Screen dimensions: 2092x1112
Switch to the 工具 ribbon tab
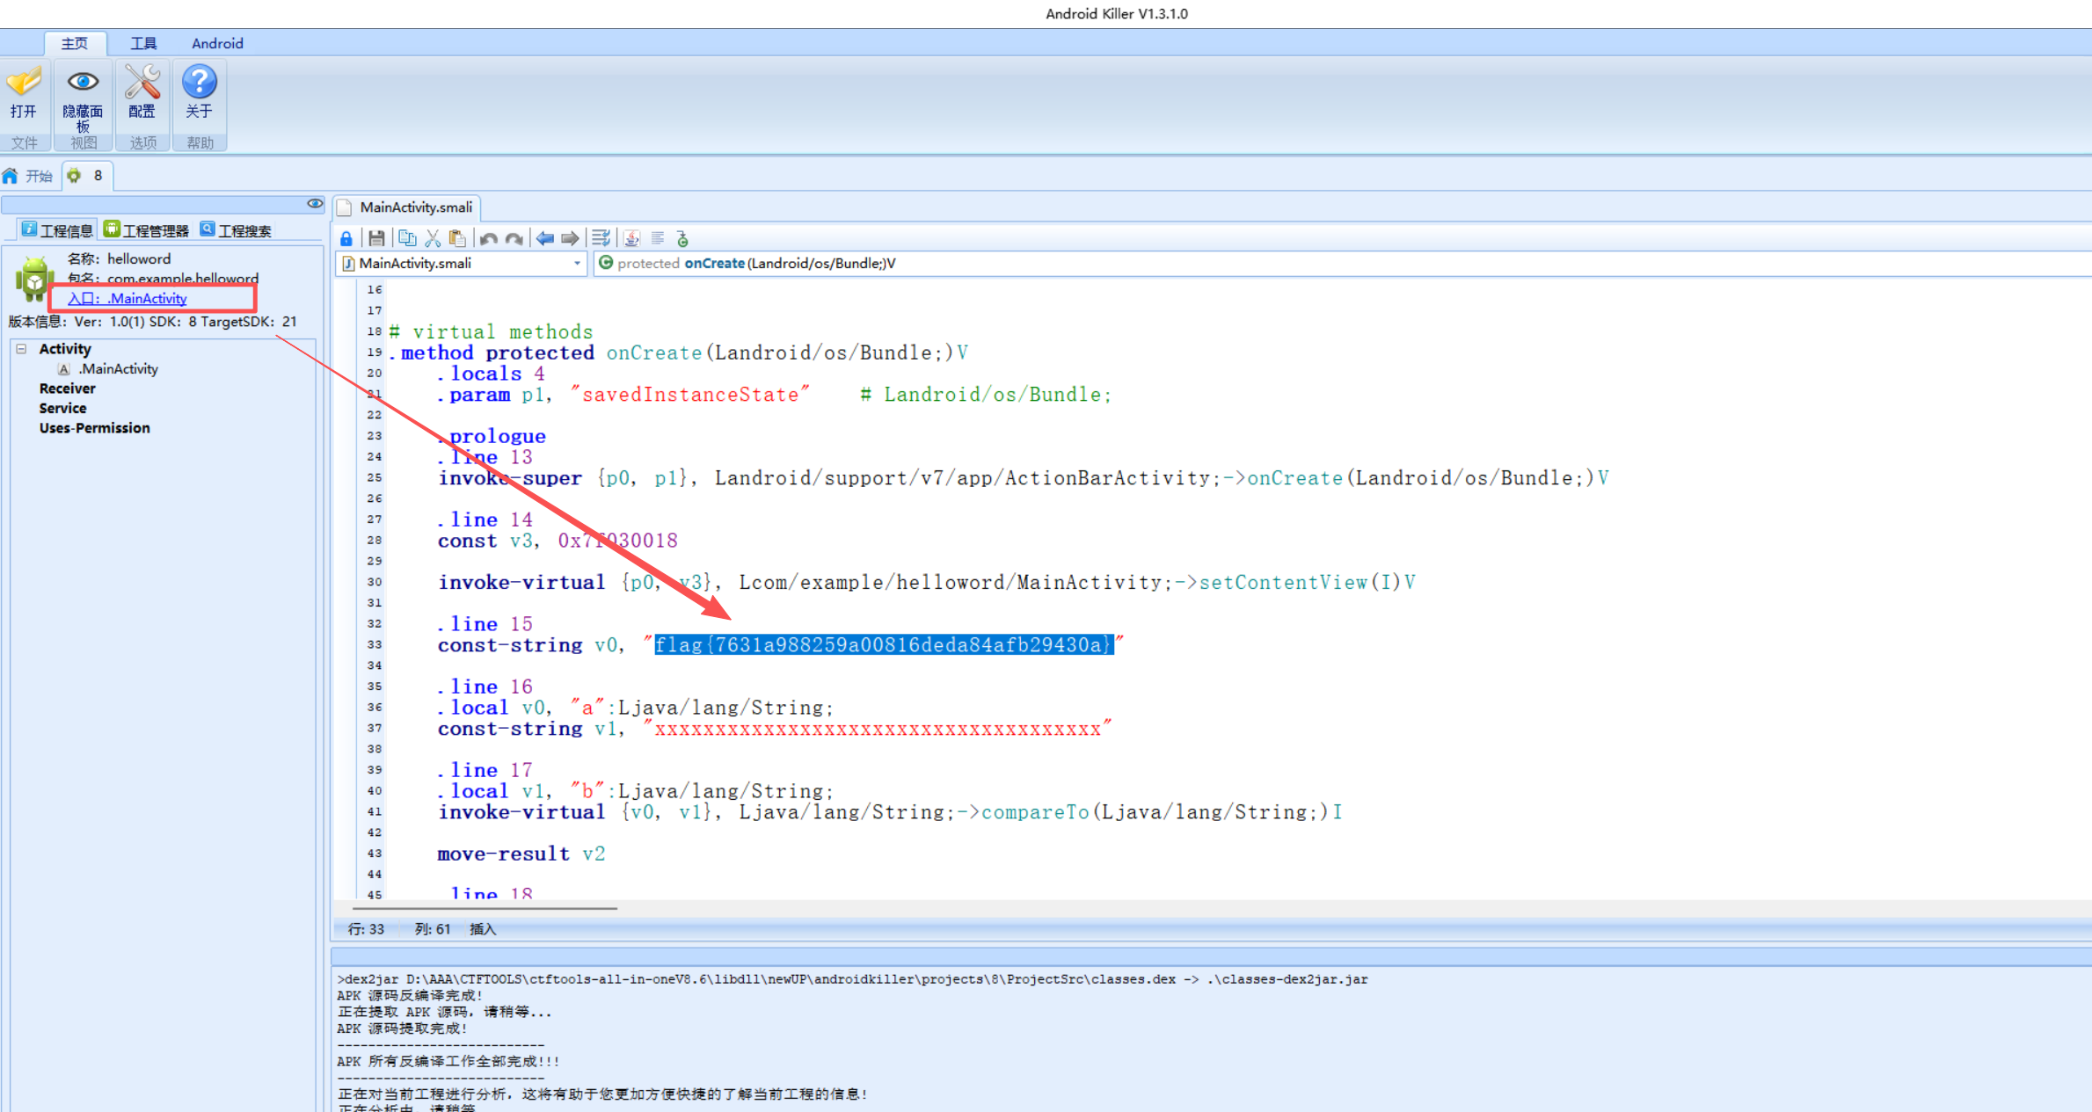(143, 43)
